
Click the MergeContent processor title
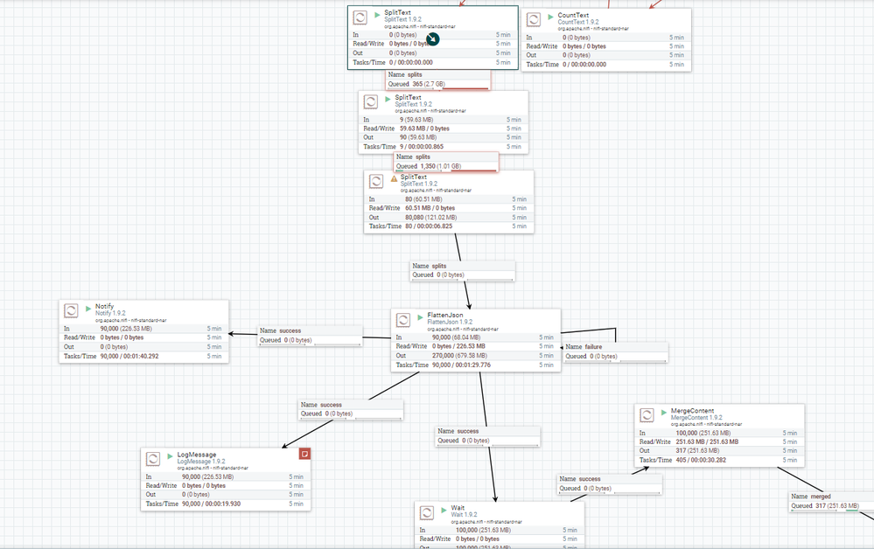692,410
